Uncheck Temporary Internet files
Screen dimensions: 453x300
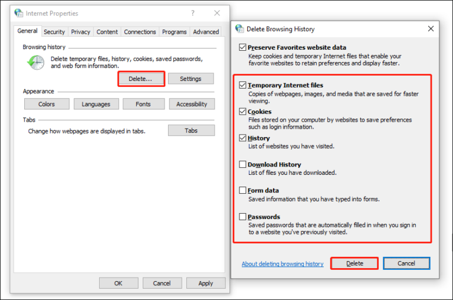pos(242,85)
